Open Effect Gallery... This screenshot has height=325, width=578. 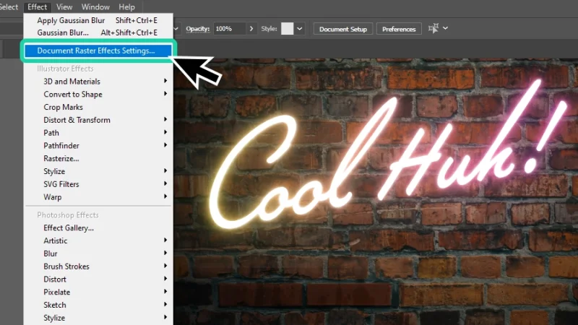[x=98, y=228]
